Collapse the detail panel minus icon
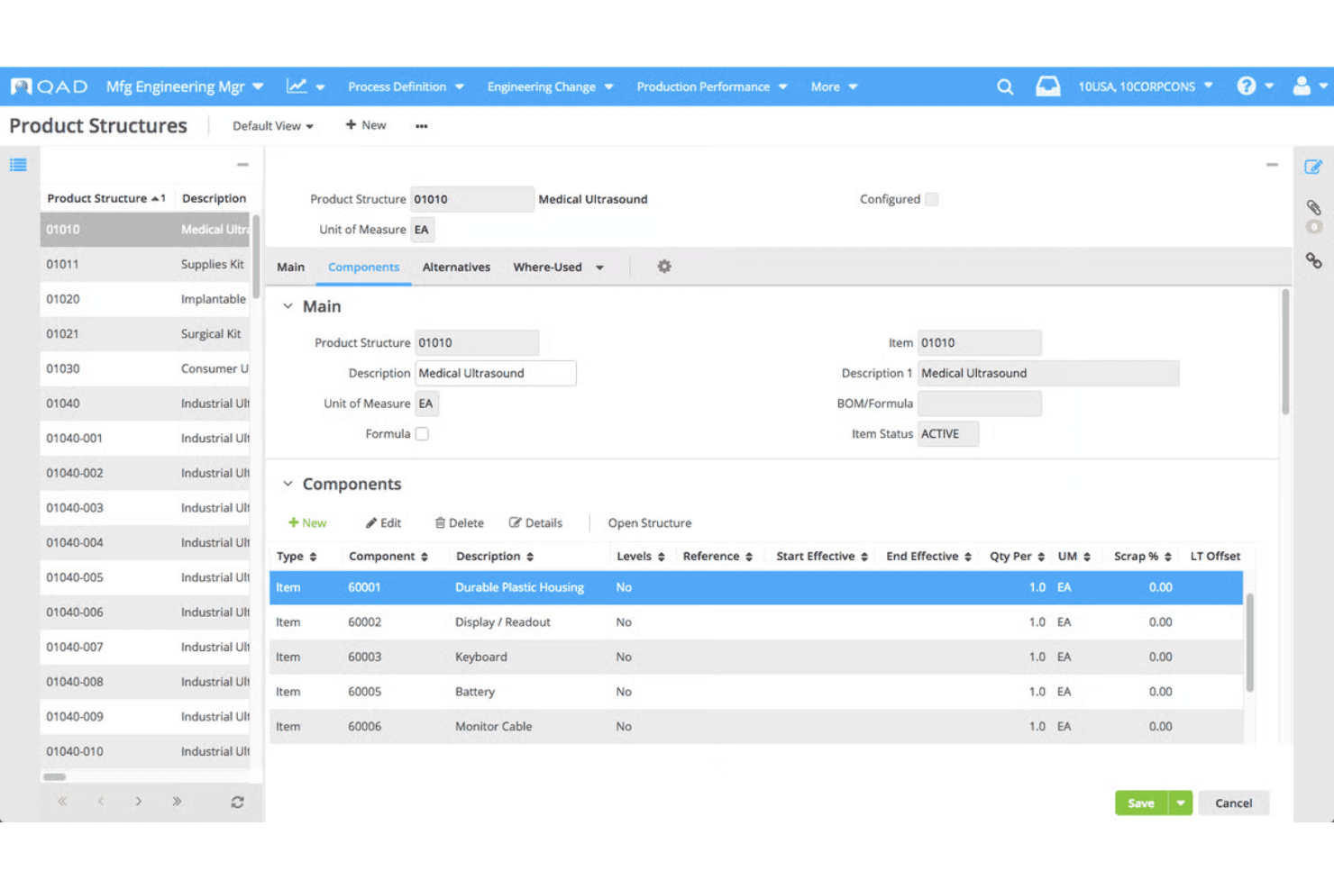This screenshot has width=1334, height=889. (x=1272, y=165)
